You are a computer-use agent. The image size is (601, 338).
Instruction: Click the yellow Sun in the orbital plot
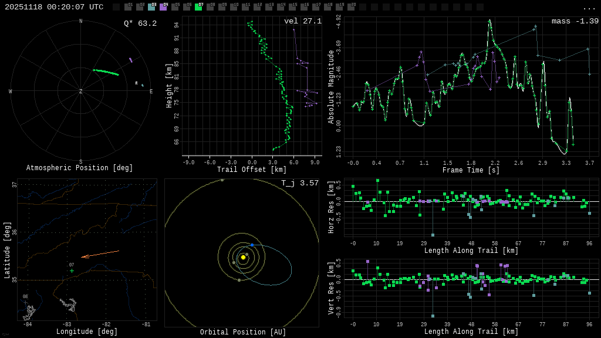(x=243, y=257)
